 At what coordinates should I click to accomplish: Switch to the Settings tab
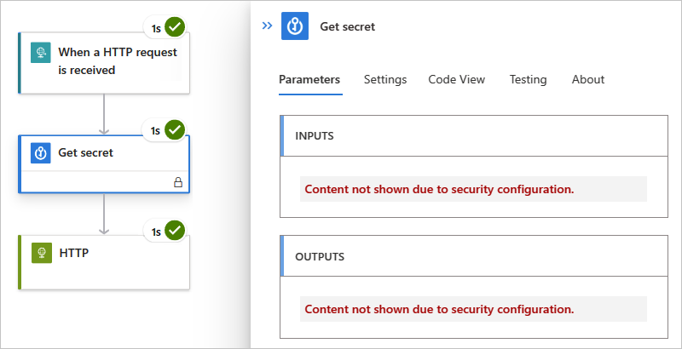[x=385, y=79]
